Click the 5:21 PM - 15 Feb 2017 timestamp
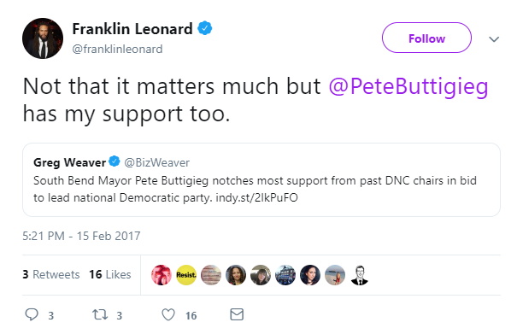Viewport: 523px width, 334px height. point(81,236)
